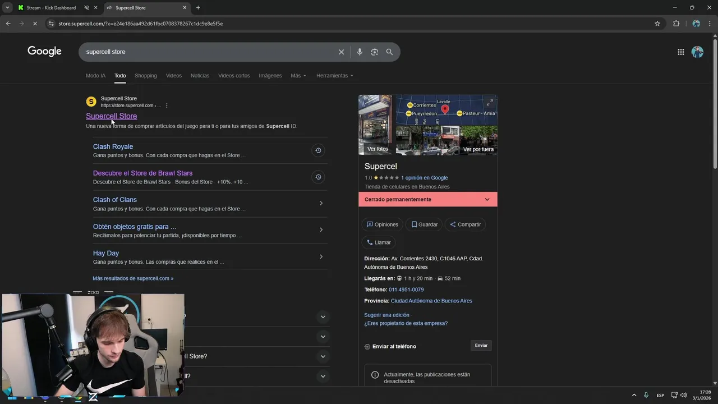Viewport: 718px width, 404px height.
Task: Expand Obtén objetos gratis chevron
Action: tap(321, 229)
